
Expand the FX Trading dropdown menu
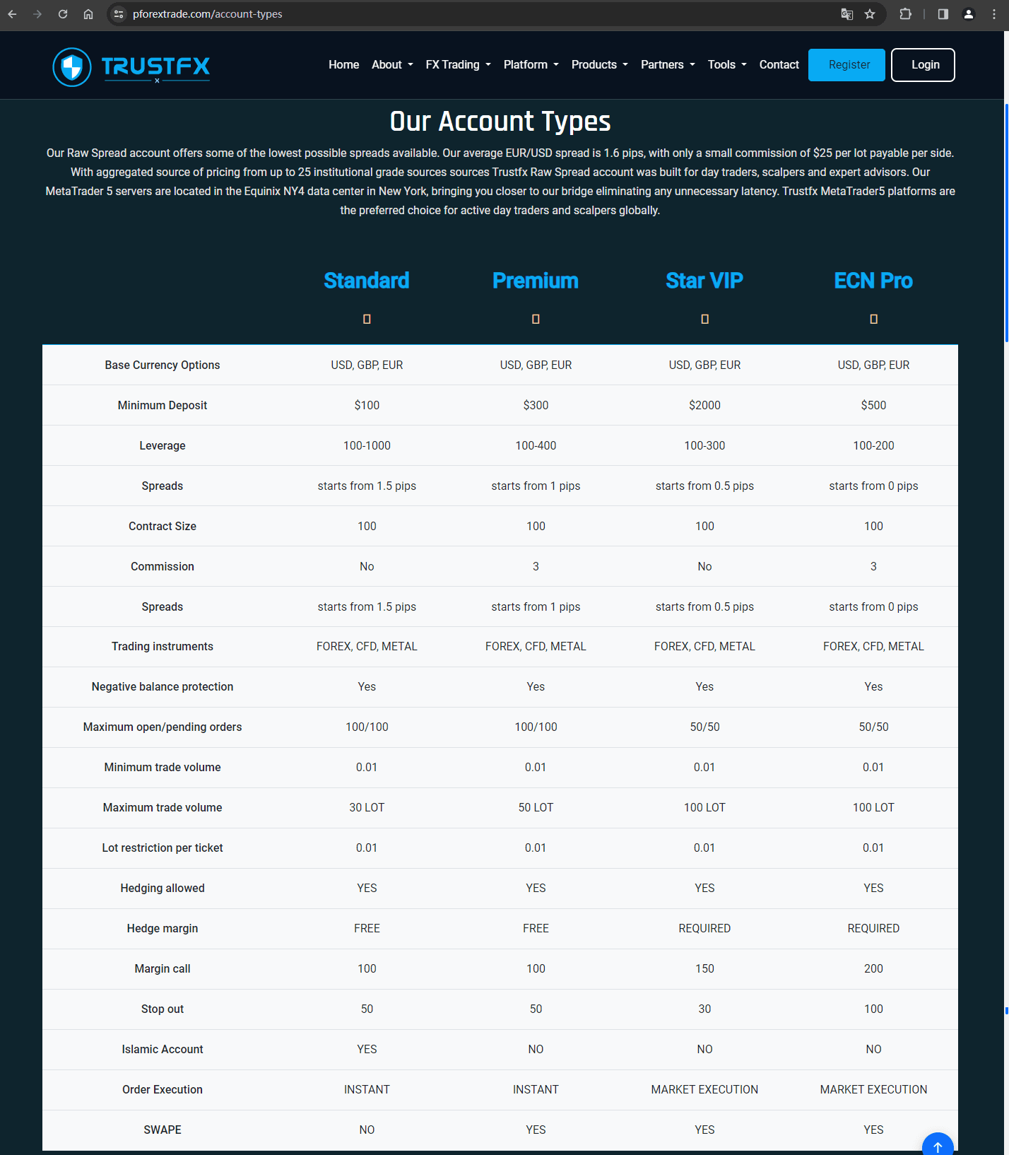pos(458,64)
